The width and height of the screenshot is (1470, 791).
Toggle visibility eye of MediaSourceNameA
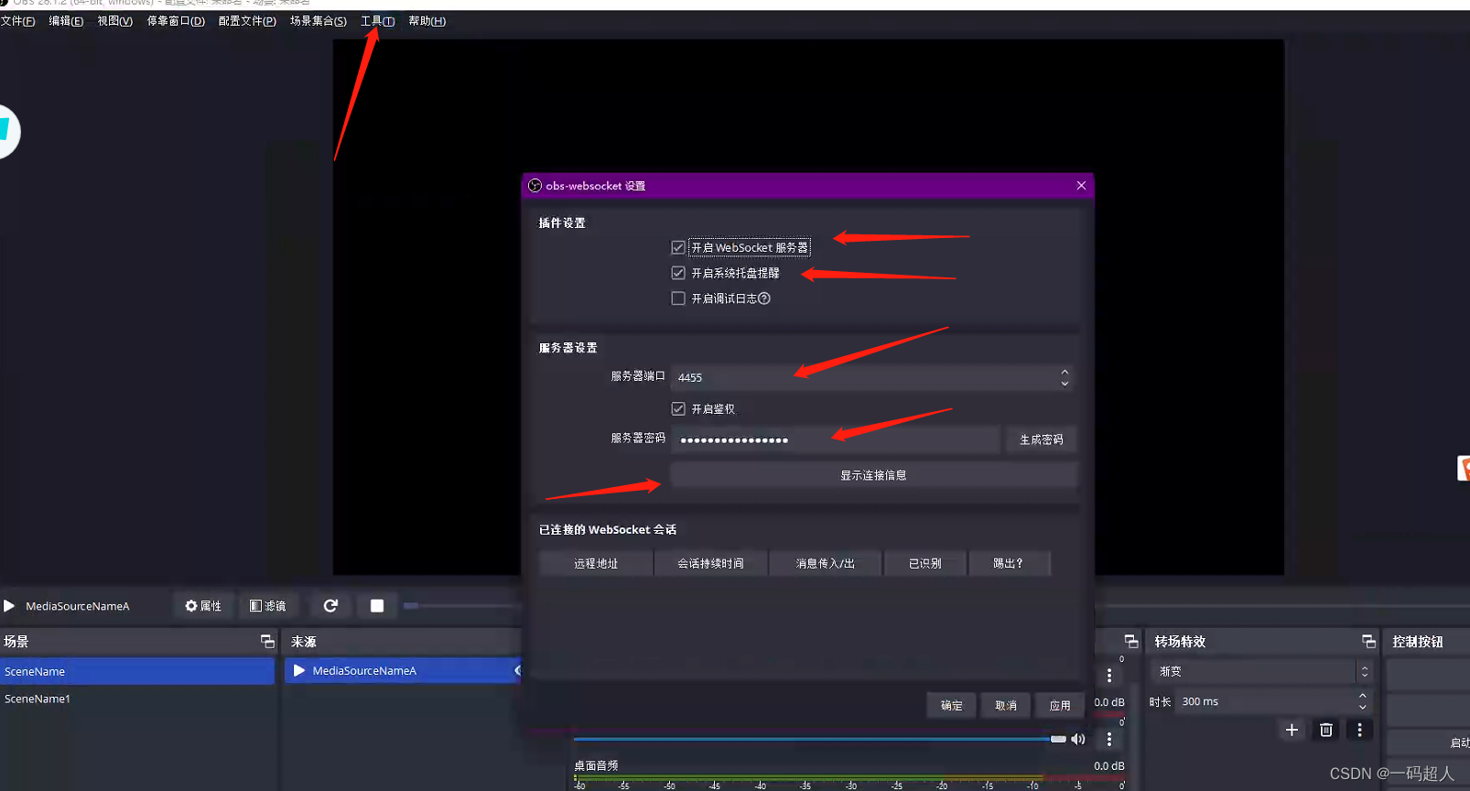coord(517,671)
